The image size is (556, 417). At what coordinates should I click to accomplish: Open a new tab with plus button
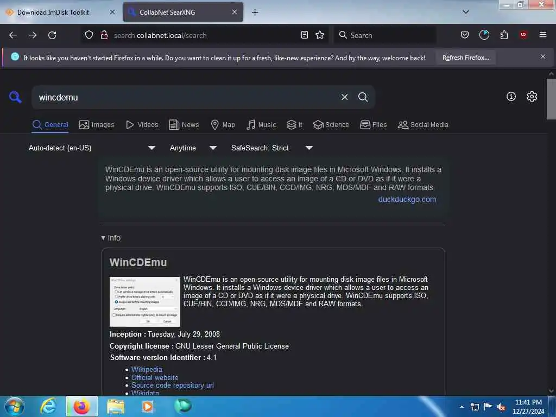point(255,12)
